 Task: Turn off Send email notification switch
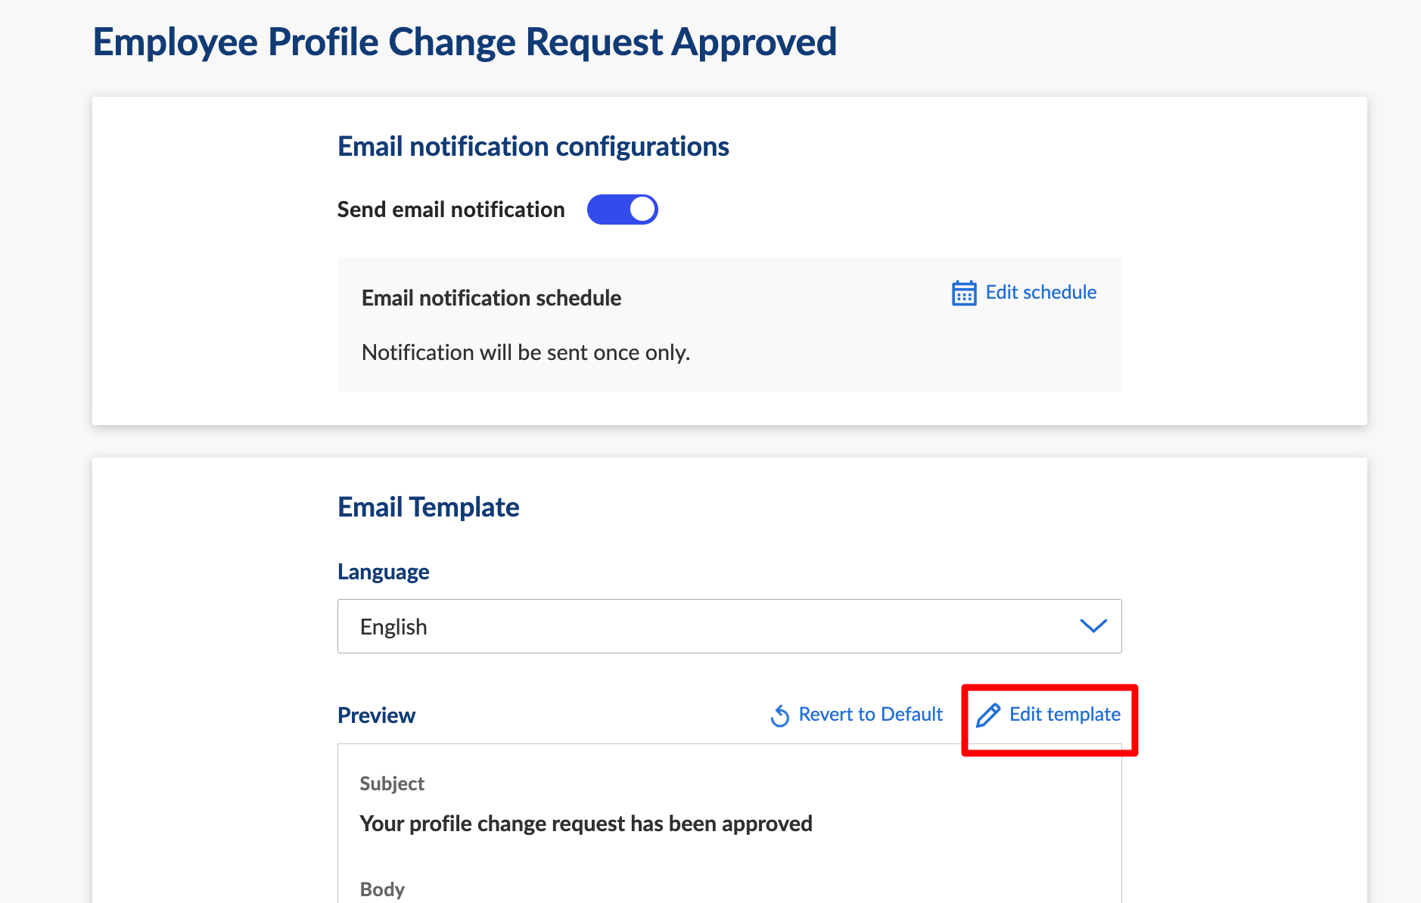pos(622,209)
